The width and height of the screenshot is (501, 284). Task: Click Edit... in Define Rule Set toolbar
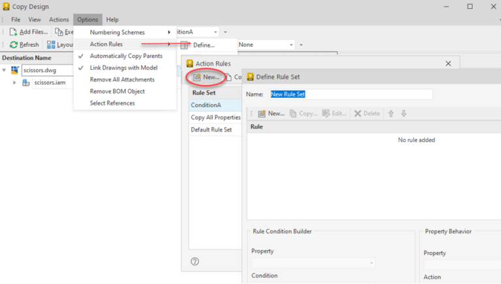pos(334,113)
